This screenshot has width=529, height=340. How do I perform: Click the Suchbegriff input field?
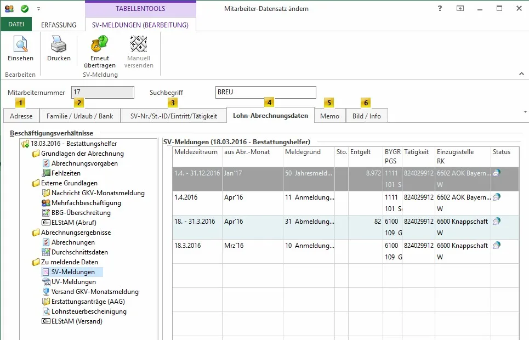pos(266,93)
